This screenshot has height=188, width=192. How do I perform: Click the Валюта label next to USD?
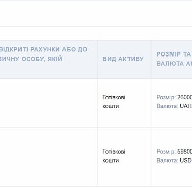pos(167,160)
